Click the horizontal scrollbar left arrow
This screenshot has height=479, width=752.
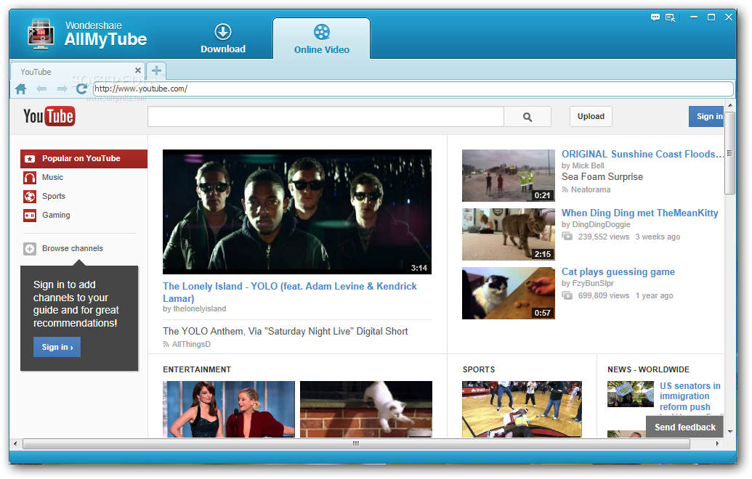pyautogui.click(x=15, y=444)
